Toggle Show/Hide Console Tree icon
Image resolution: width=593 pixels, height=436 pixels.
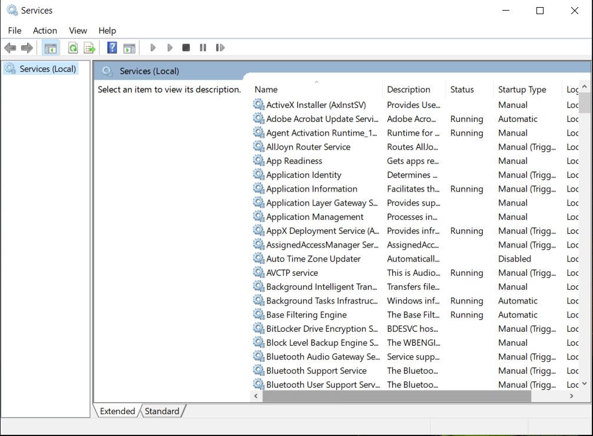tap(50, 48)
